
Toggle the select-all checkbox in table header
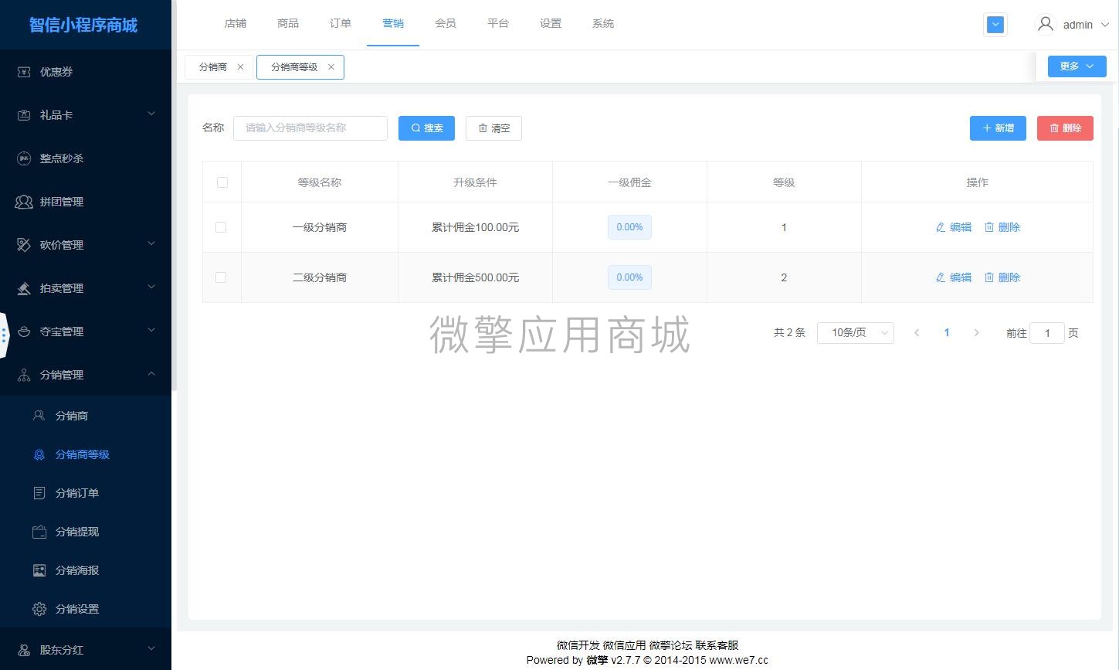(222, 182)
